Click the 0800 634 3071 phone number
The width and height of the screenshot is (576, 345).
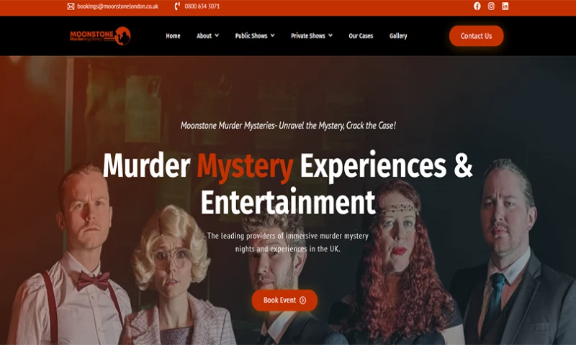pyautogui.click(x=202, y=6)
